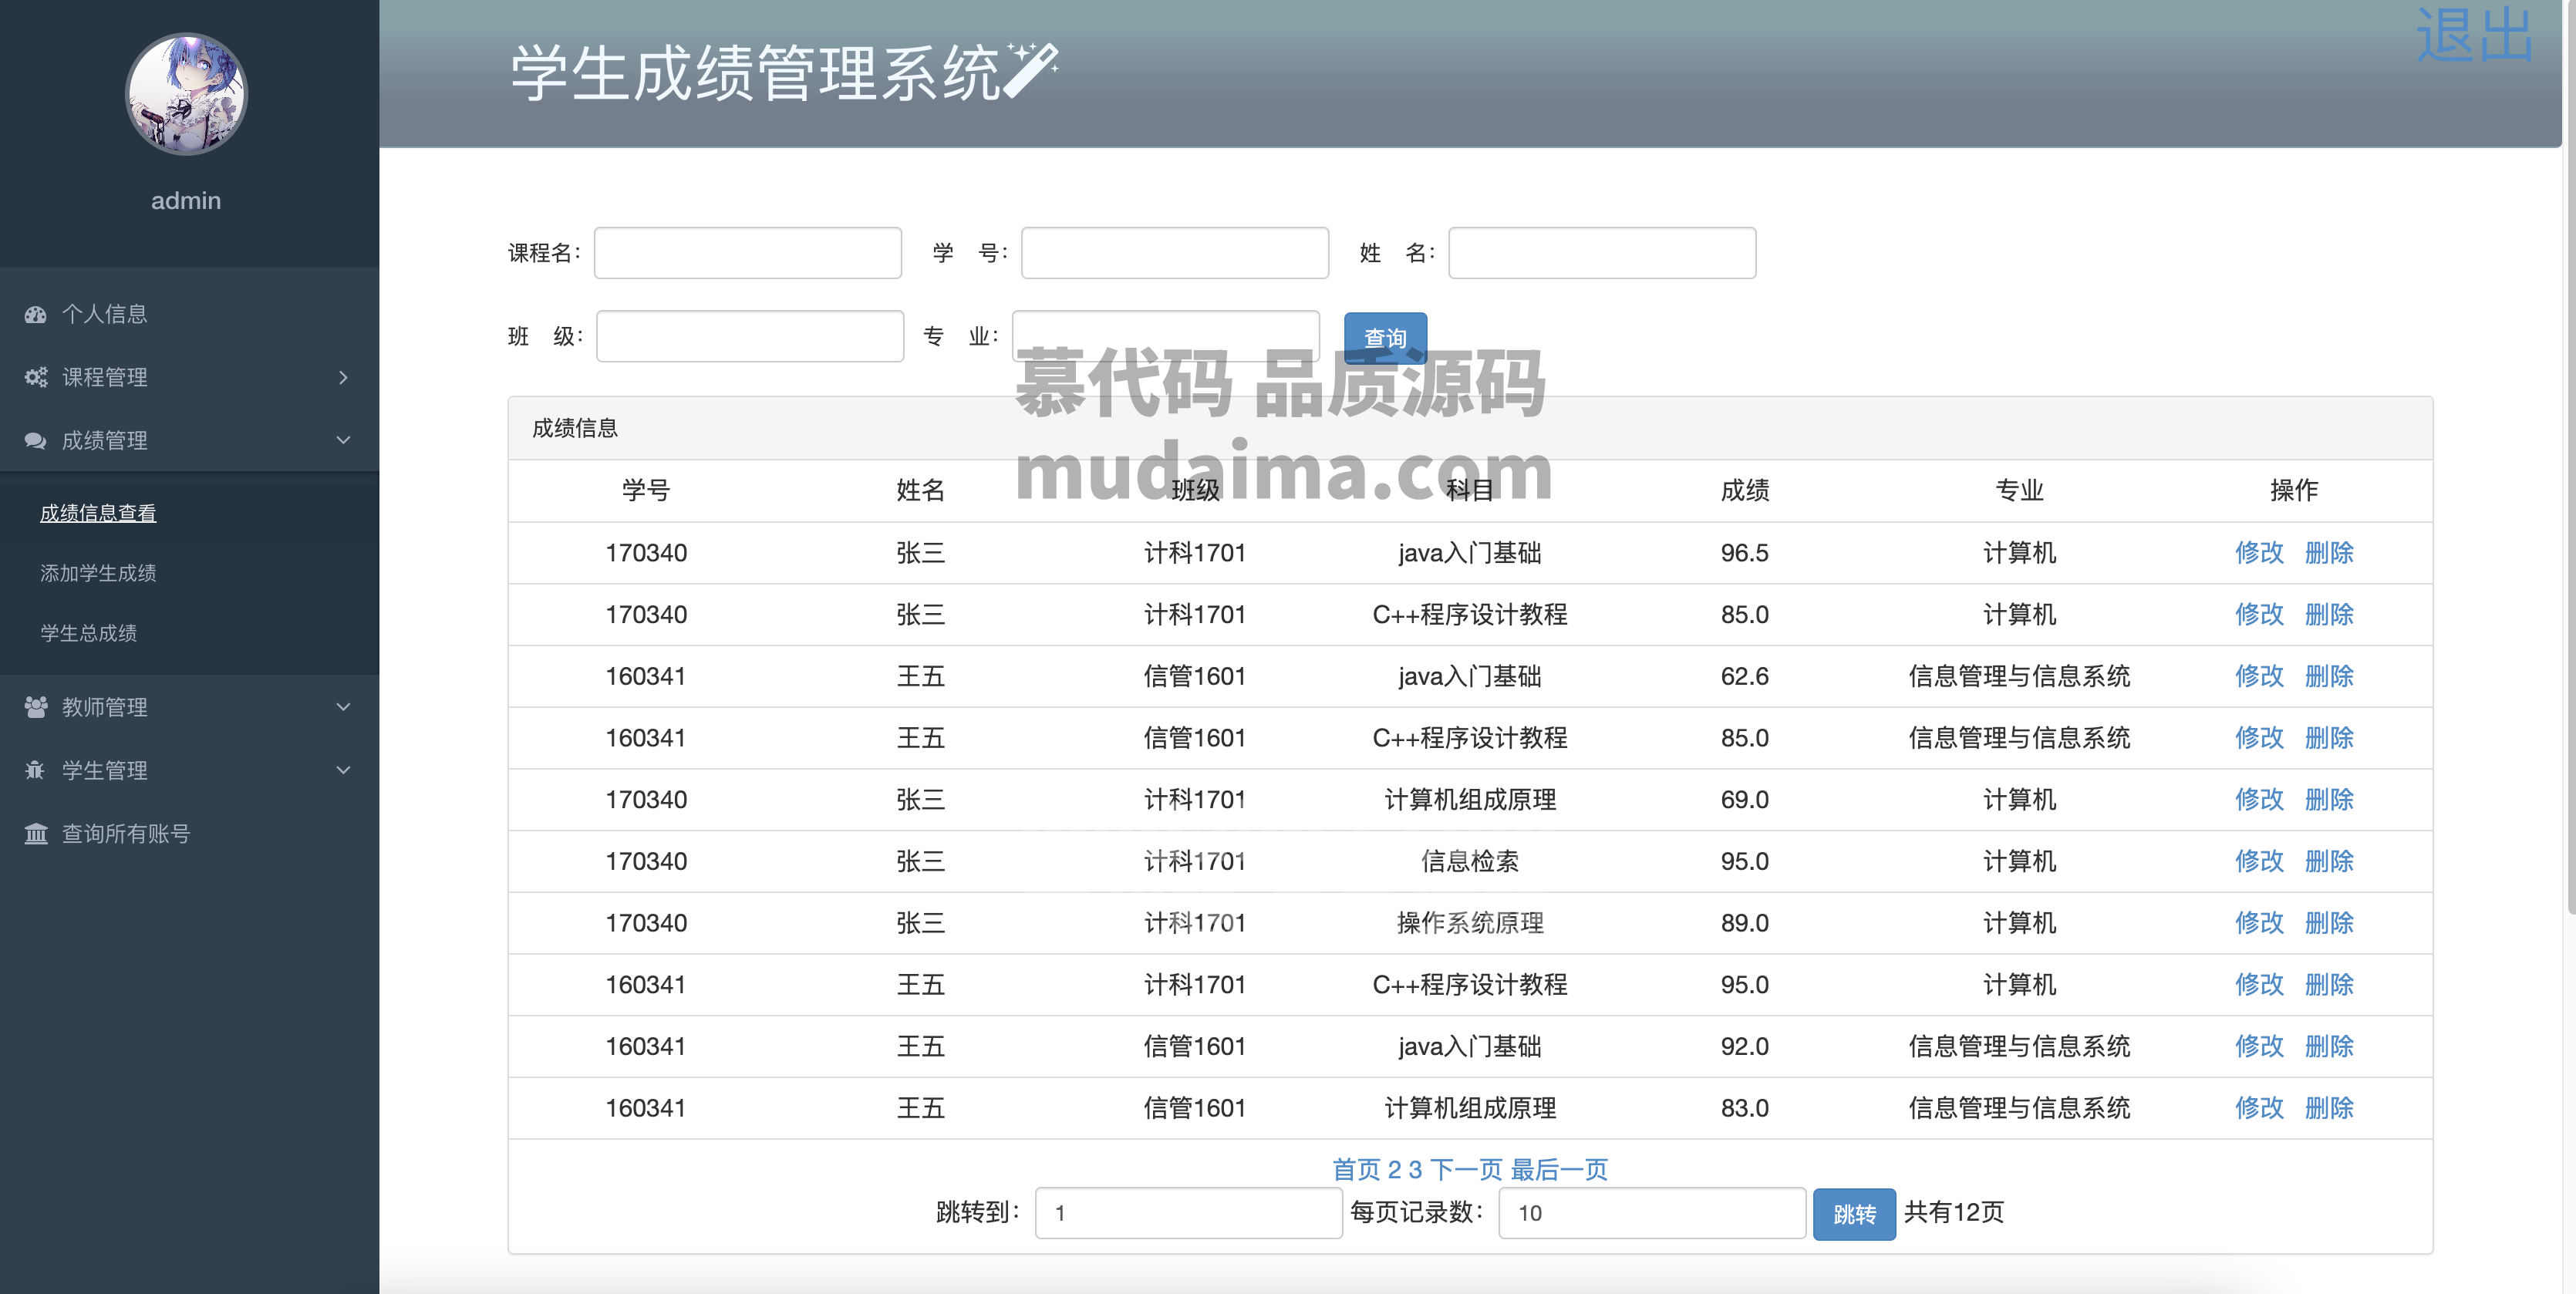The image size is (2576, 1294).
Task: Click 删除 for 王五 score 92.0
Action: click(2329, 1046)
